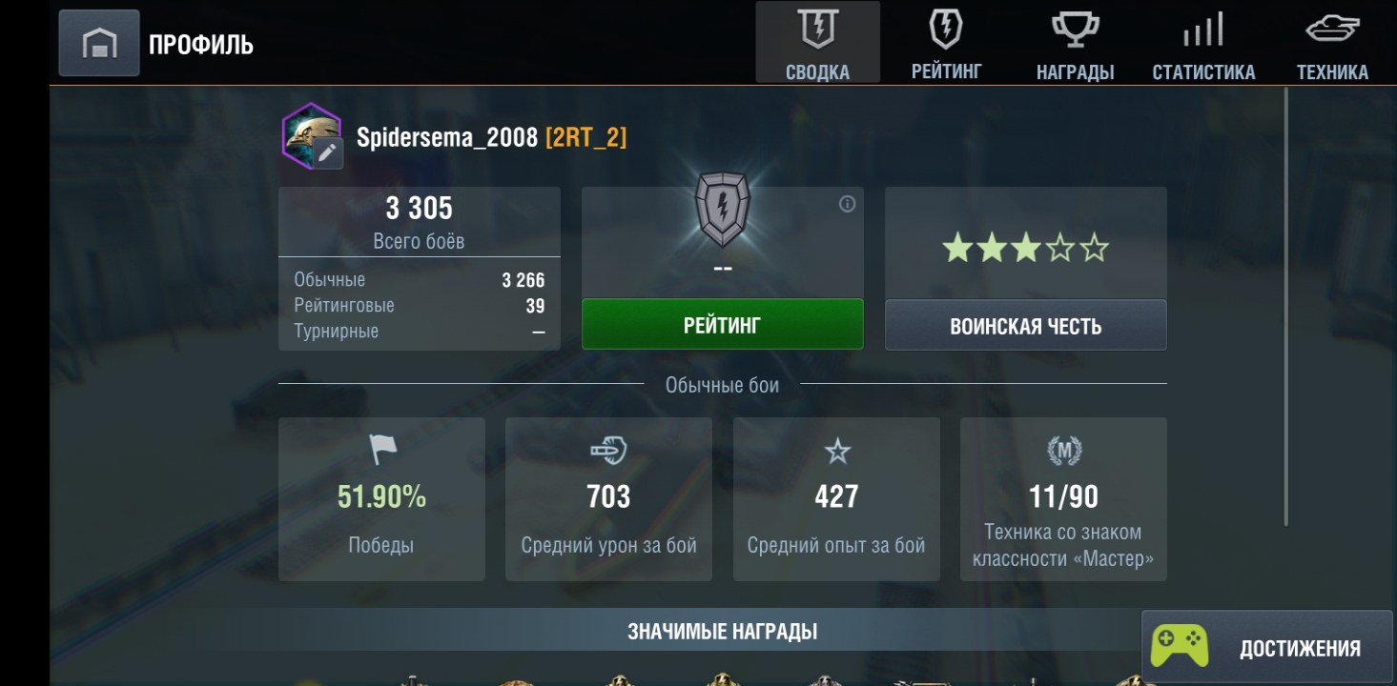This screenshot has width=1397, height=686.
Task: Open the Техника tab
Action: 1332,43
